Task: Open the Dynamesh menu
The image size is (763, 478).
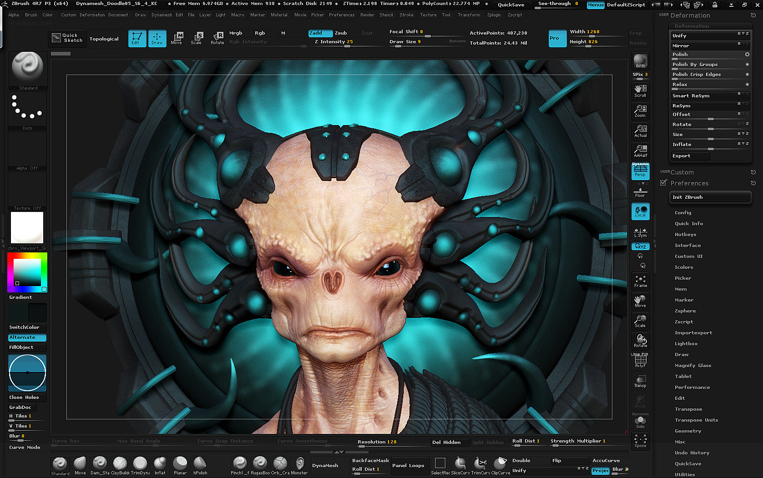Action: coord(162,15)
